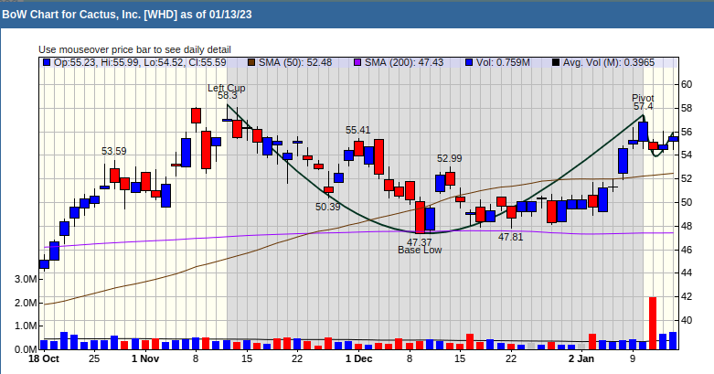Click the large red candlestick at base low

click(x=420, y=218)
